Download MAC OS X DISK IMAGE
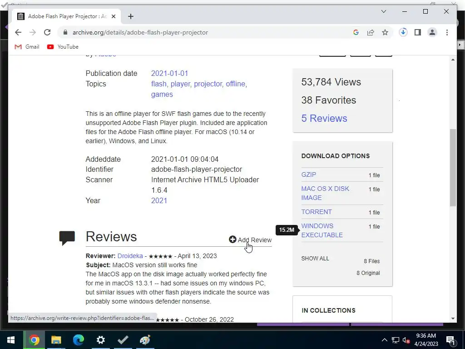Screen dimensions: 465x349 pyautogui.click(x=325, y=193)
